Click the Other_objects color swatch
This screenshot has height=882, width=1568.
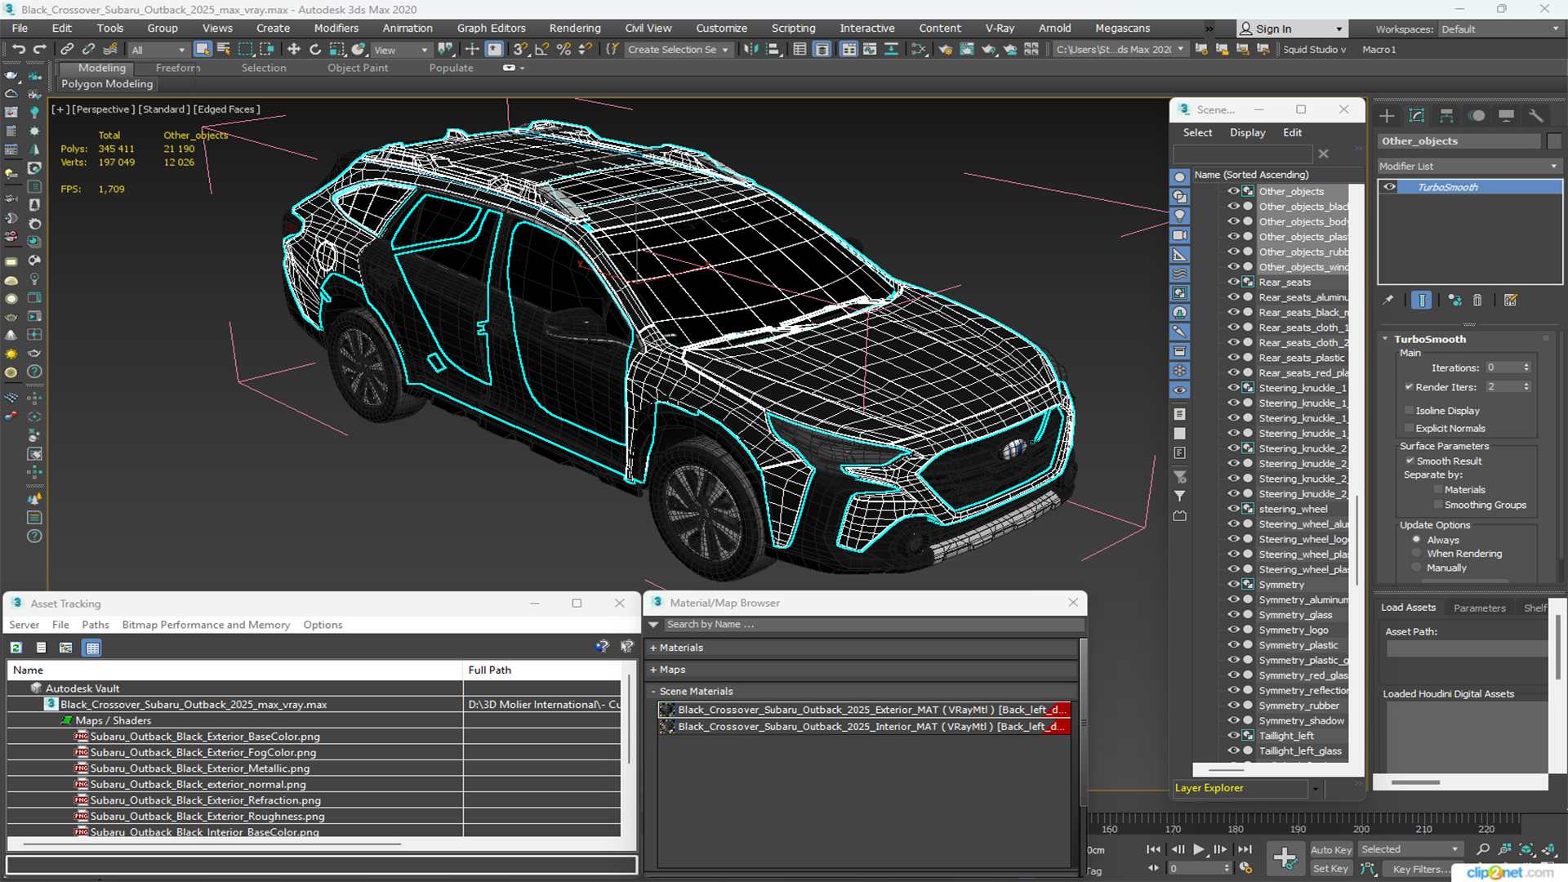click(1554, 141)
